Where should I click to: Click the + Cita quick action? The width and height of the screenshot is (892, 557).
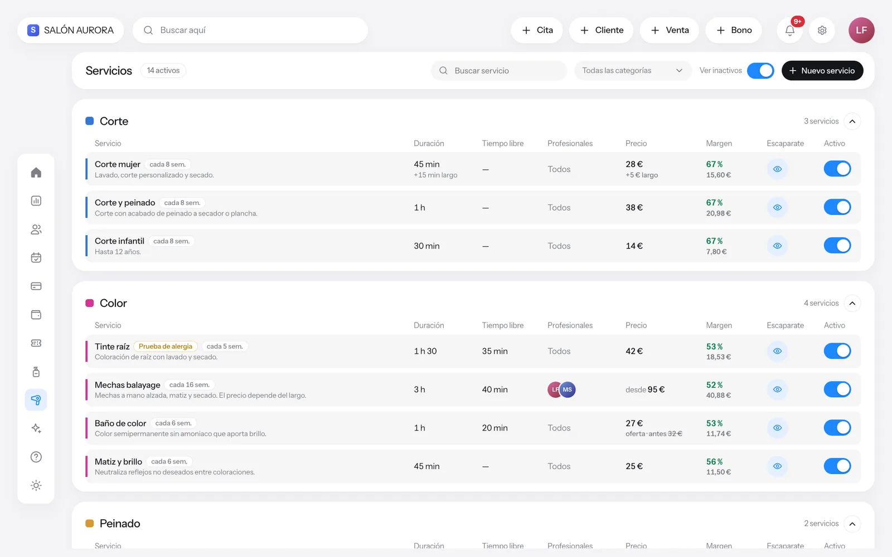tap(537, 30)
